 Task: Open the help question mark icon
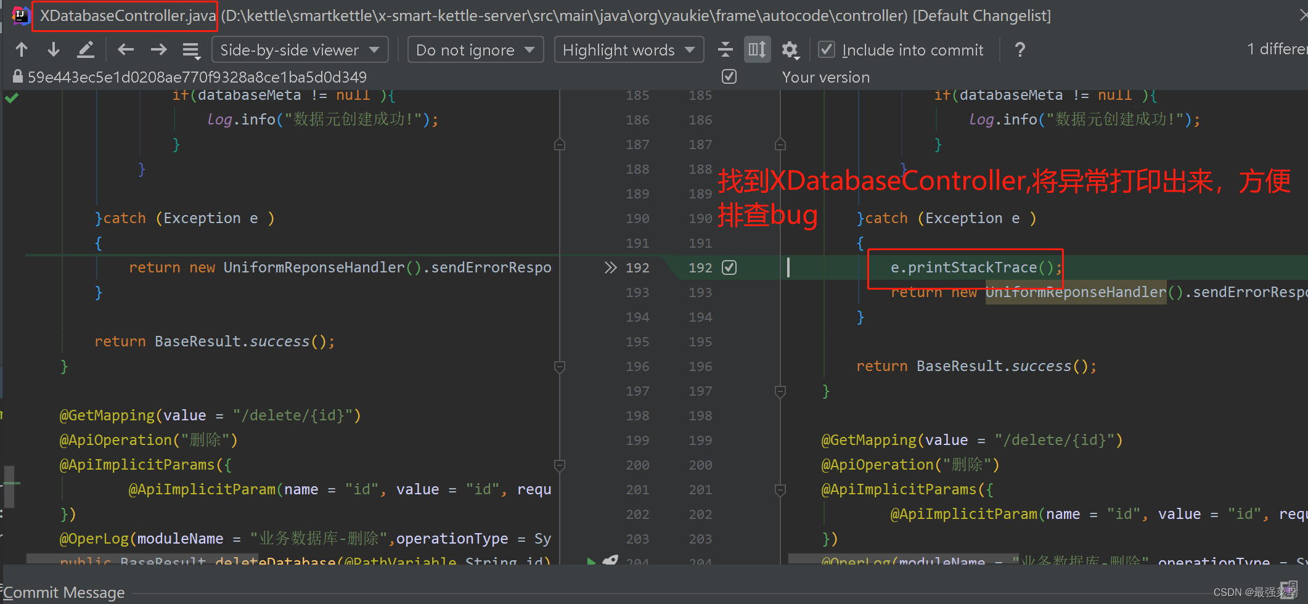click(1020, 49)
